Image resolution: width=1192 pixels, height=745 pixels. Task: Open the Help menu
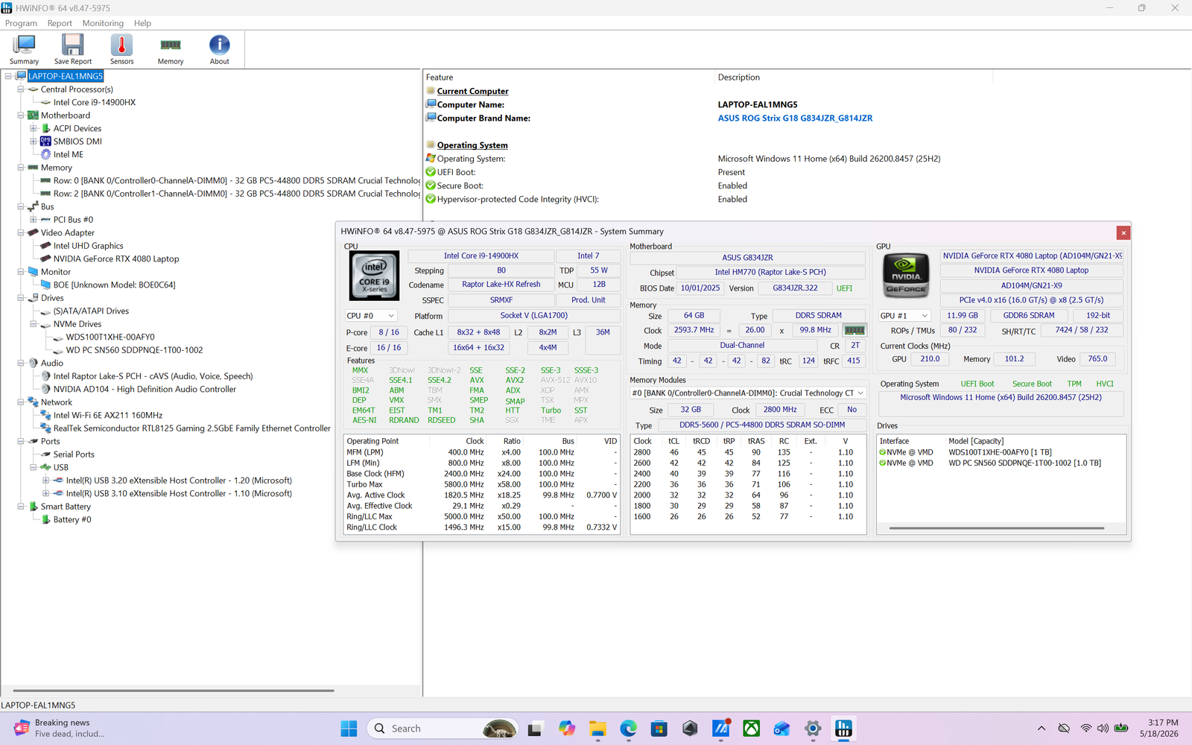coord(142,23)
